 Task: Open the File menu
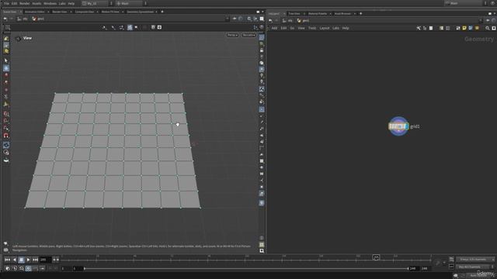click(6, 3)
